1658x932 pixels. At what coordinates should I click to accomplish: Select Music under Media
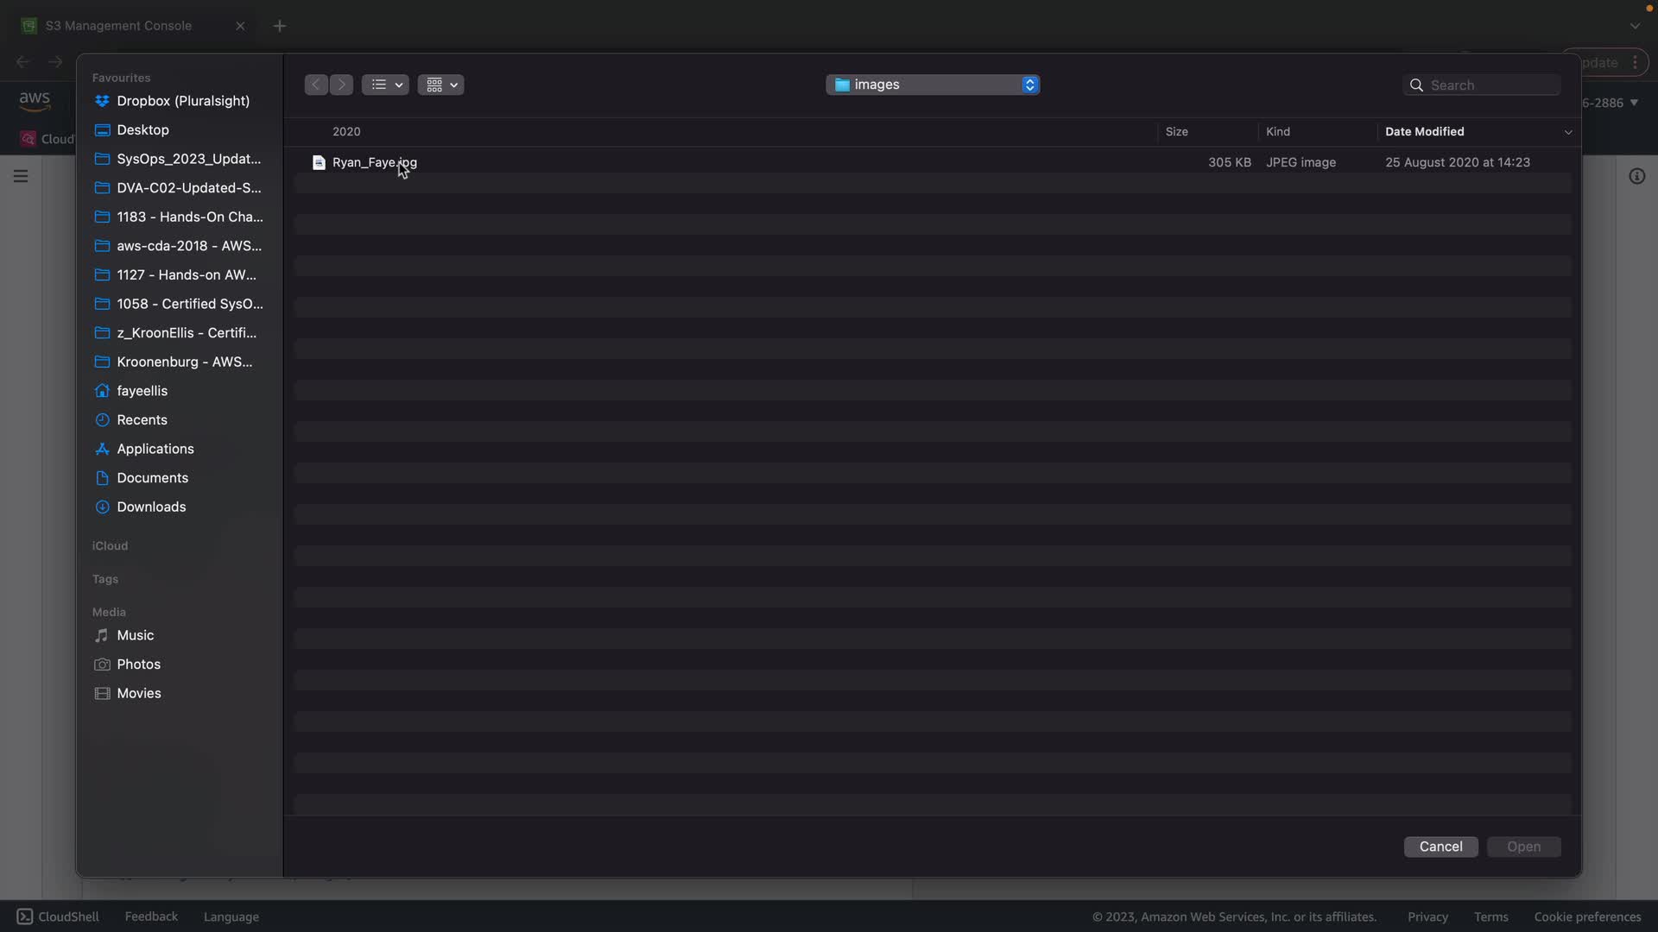(135, 635)
